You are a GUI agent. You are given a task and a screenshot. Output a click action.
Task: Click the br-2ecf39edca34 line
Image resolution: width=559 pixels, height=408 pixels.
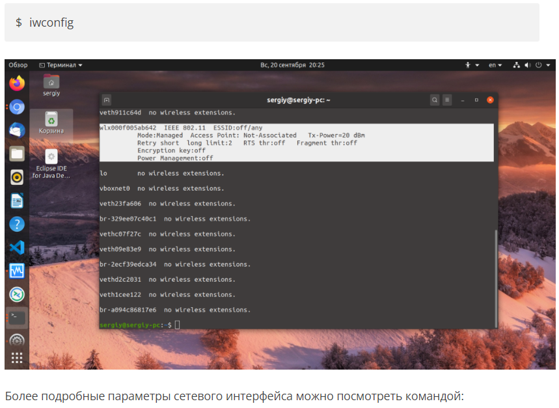[x=175, y=264]
